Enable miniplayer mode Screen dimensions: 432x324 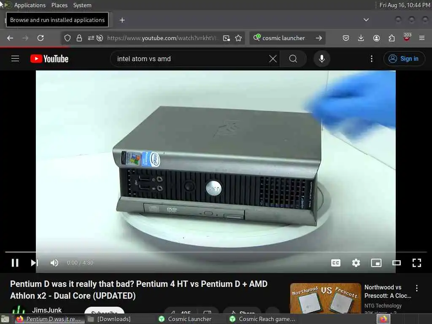[376, 263]
